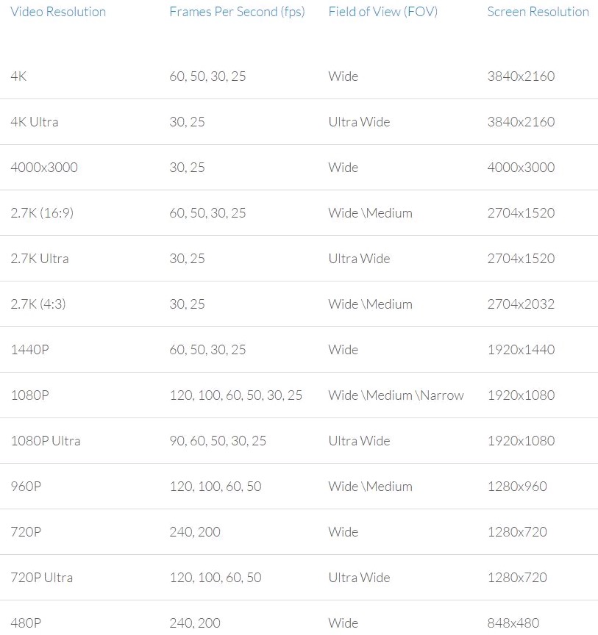Image resolution: width=598 pixels, height=635 pixels.
Task: Select the 4K Ultra row label
Action: (x=35, y=122)
